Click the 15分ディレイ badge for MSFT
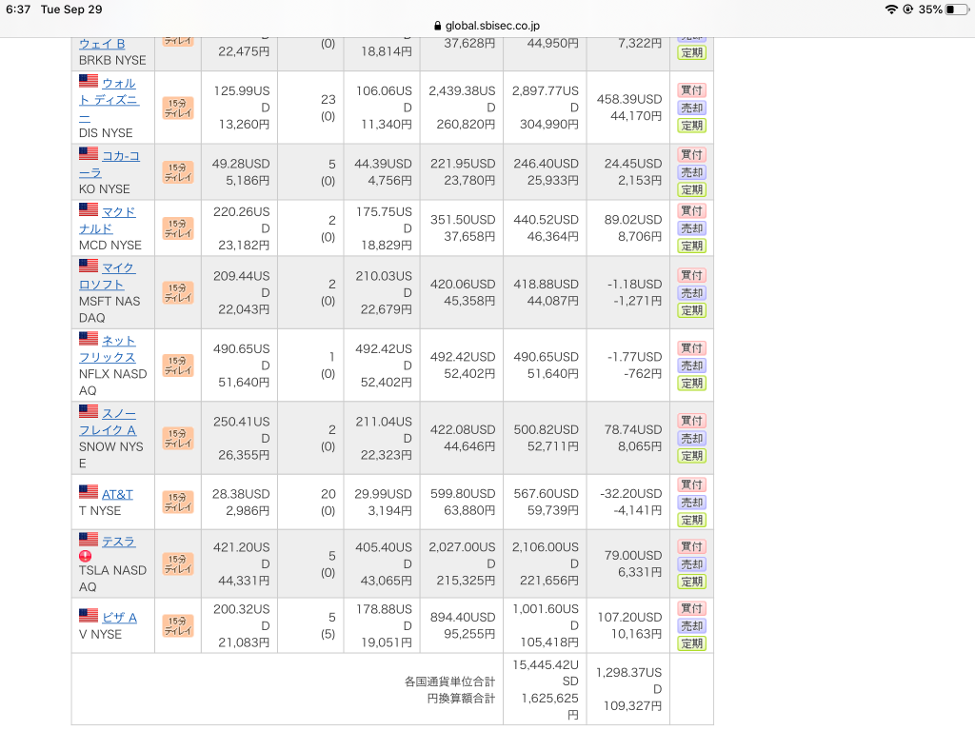The width and height of the screenshot is (975, 731). 178,293
